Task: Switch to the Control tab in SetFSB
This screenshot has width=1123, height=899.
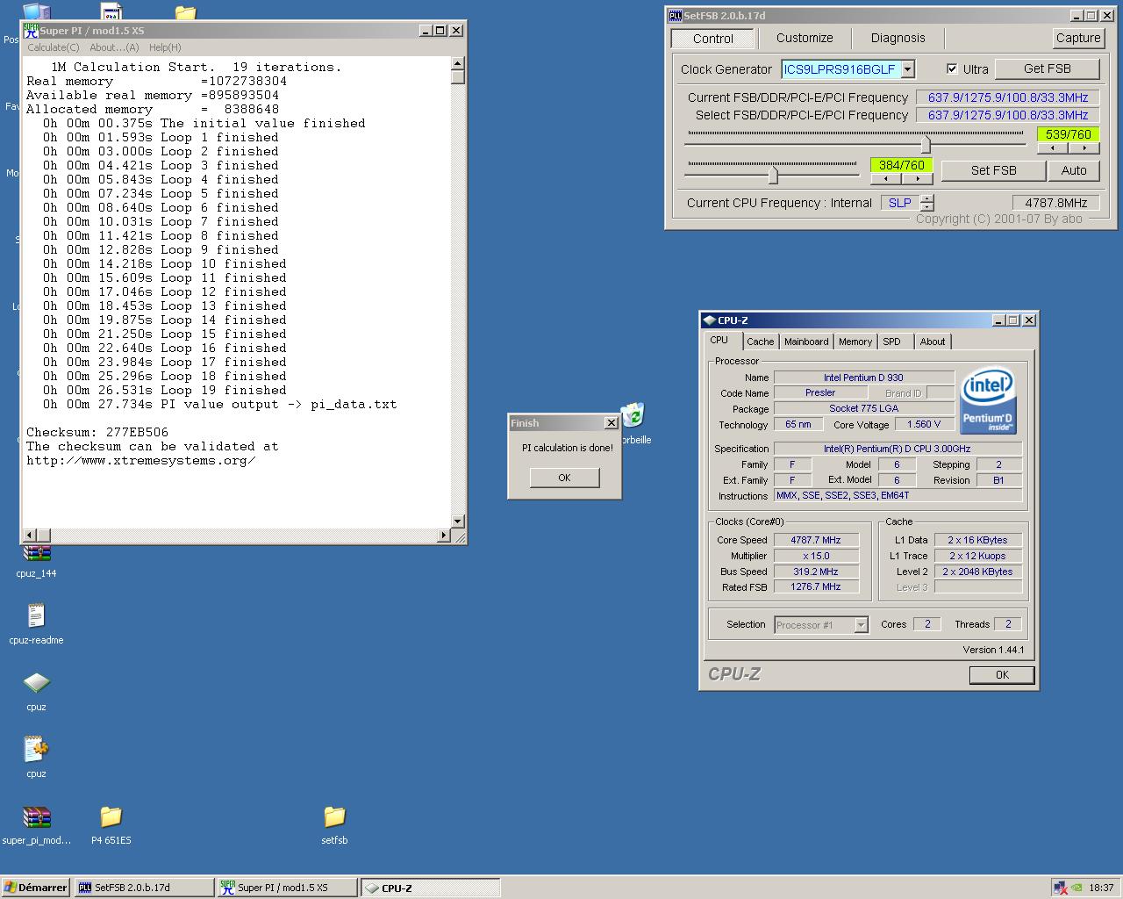Action: (x=712, y=39)
